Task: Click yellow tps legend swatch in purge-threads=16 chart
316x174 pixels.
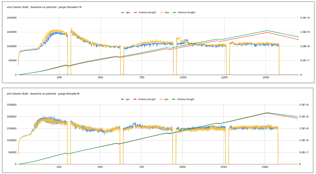Action: 162,12
